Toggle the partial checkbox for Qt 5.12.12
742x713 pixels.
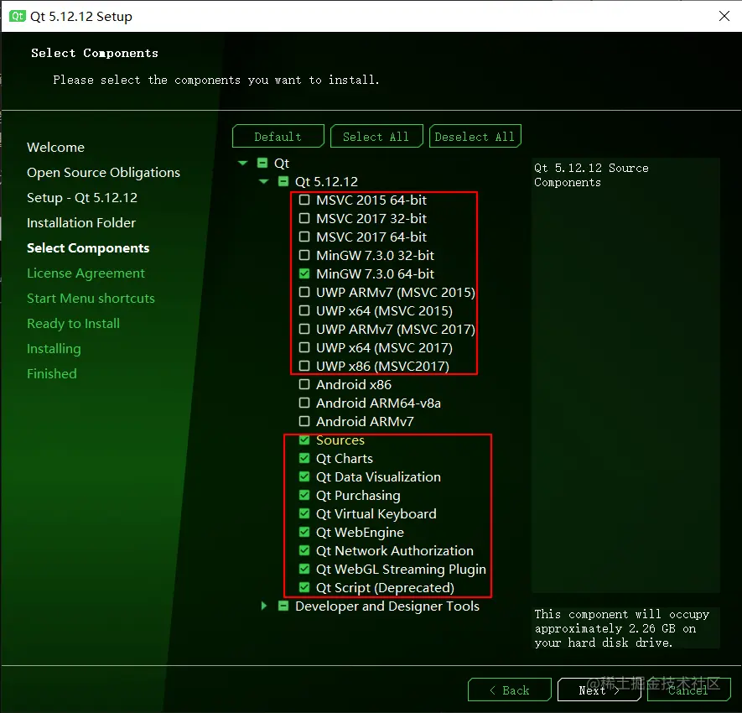(x=283, y=181)
